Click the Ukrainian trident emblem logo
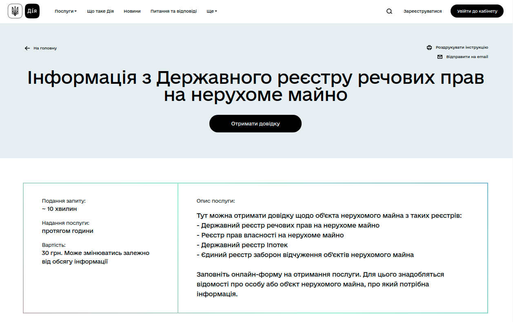Viewport: 513px width, 322px height. (x=15, y=11)
